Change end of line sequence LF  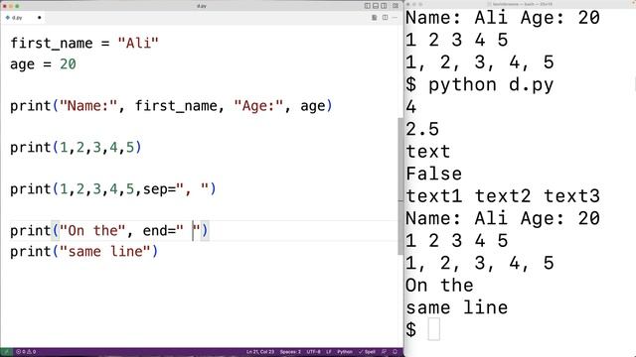click(329, 352)
